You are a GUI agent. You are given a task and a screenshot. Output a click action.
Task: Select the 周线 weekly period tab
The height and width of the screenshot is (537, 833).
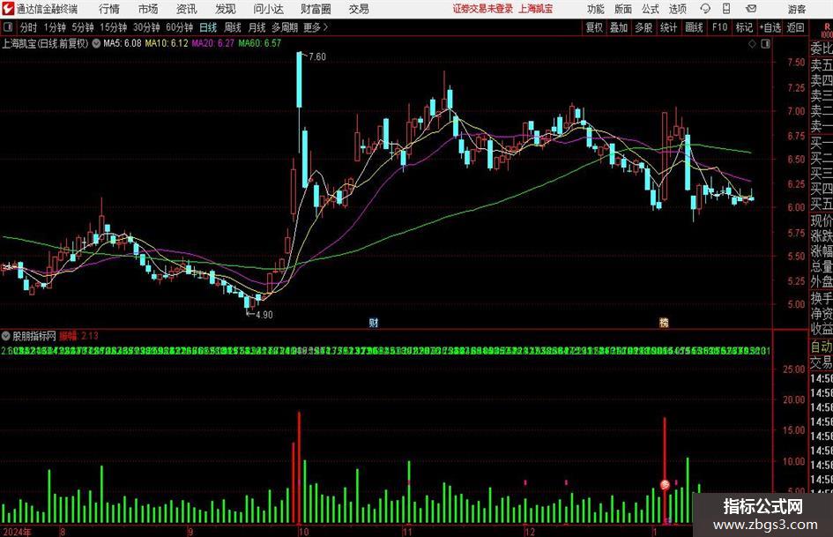[x=233, y=27]
